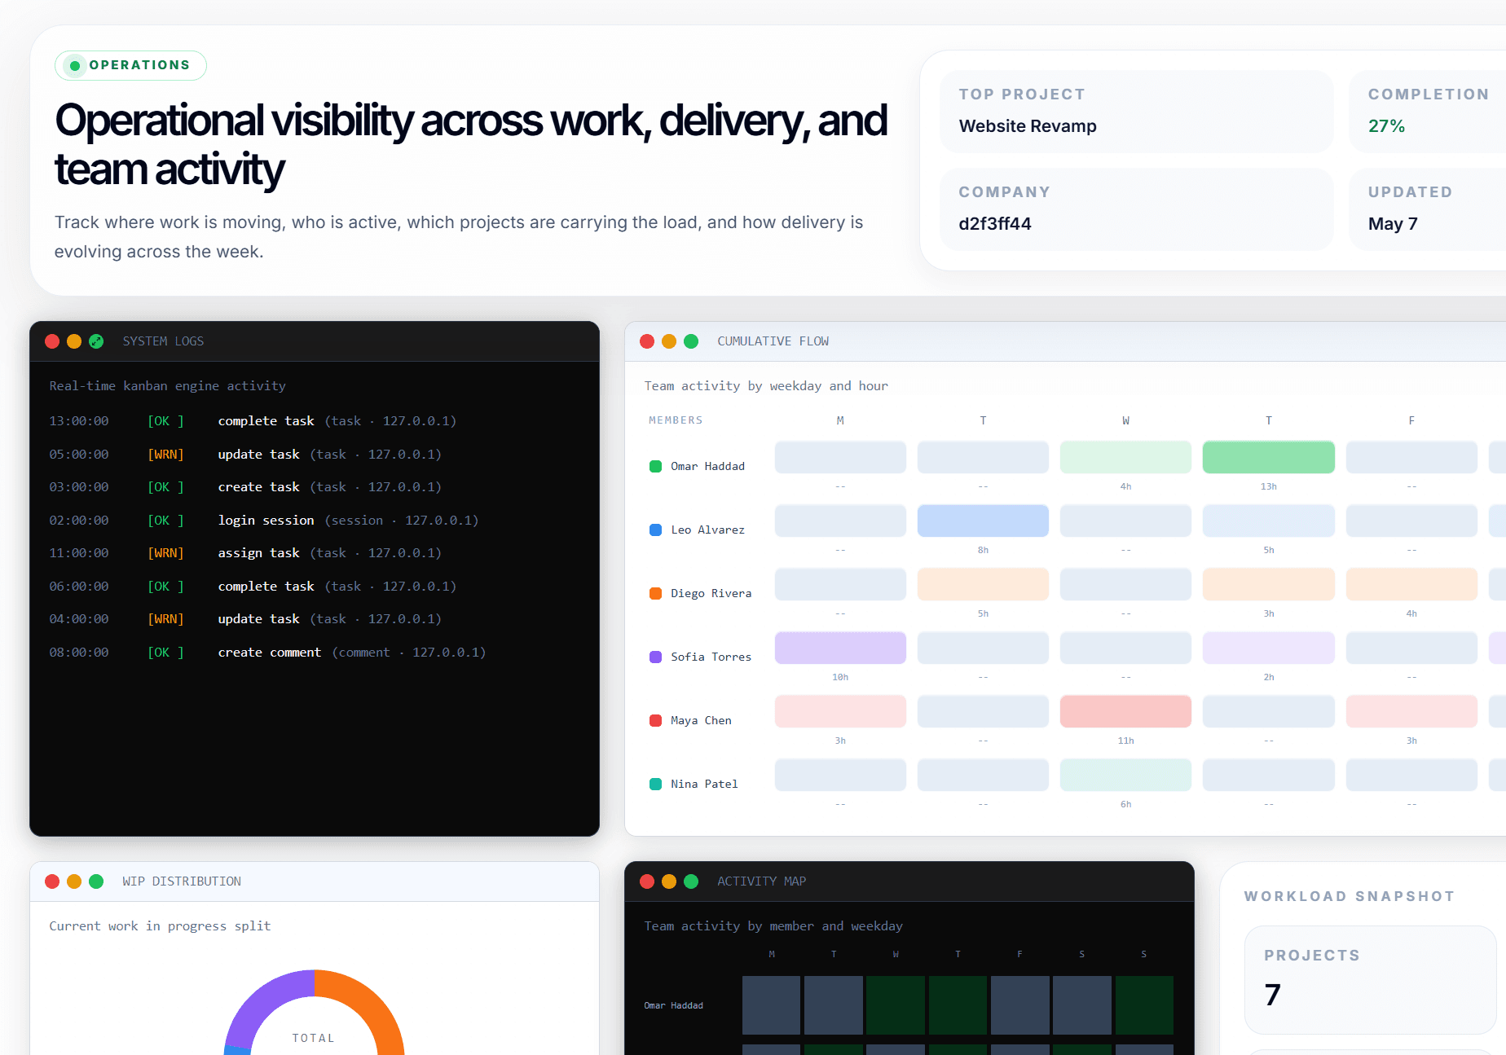The image size is (1506, 1055).
Task: Click the Diego Rivera name label
Action: [711, 593]
